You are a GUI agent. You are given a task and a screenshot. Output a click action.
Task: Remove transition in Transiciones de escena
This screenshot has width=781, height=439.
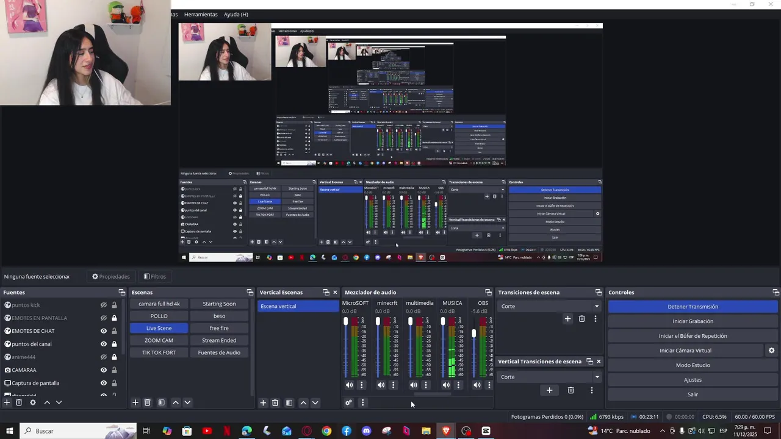(582, 319)
